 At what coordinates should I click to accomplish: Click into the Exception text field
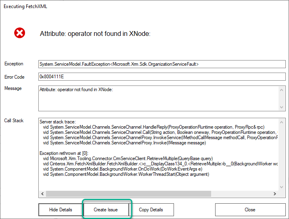(161, 64)
